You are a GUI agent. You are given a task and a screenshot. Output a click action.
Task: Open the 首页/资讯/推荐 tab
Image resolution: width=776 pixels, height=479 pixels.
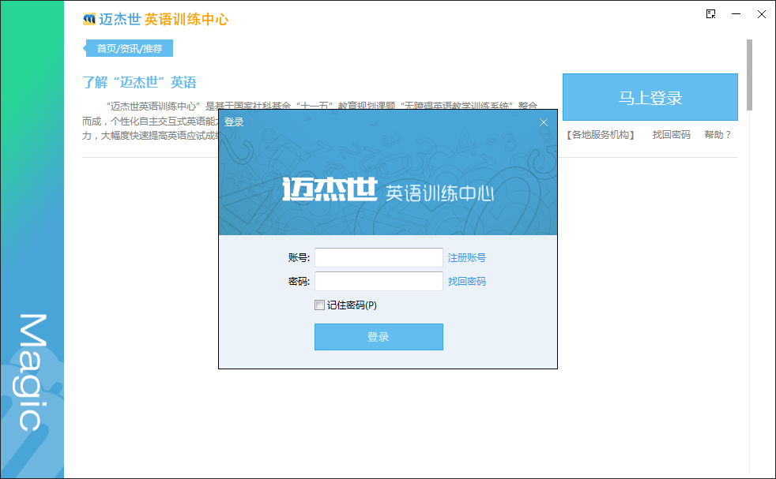(x=130, y=49)
